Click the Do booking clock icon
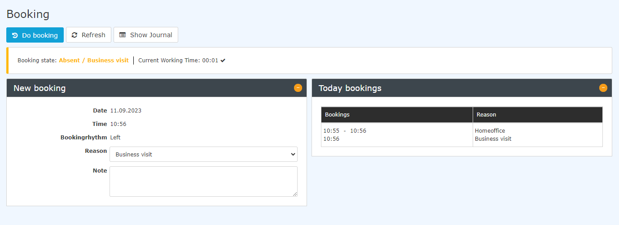 (15, 35)
